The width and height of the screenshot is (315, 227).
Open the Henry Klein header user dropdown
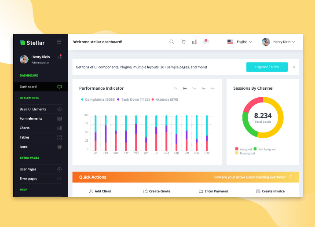tap(278, 42)
